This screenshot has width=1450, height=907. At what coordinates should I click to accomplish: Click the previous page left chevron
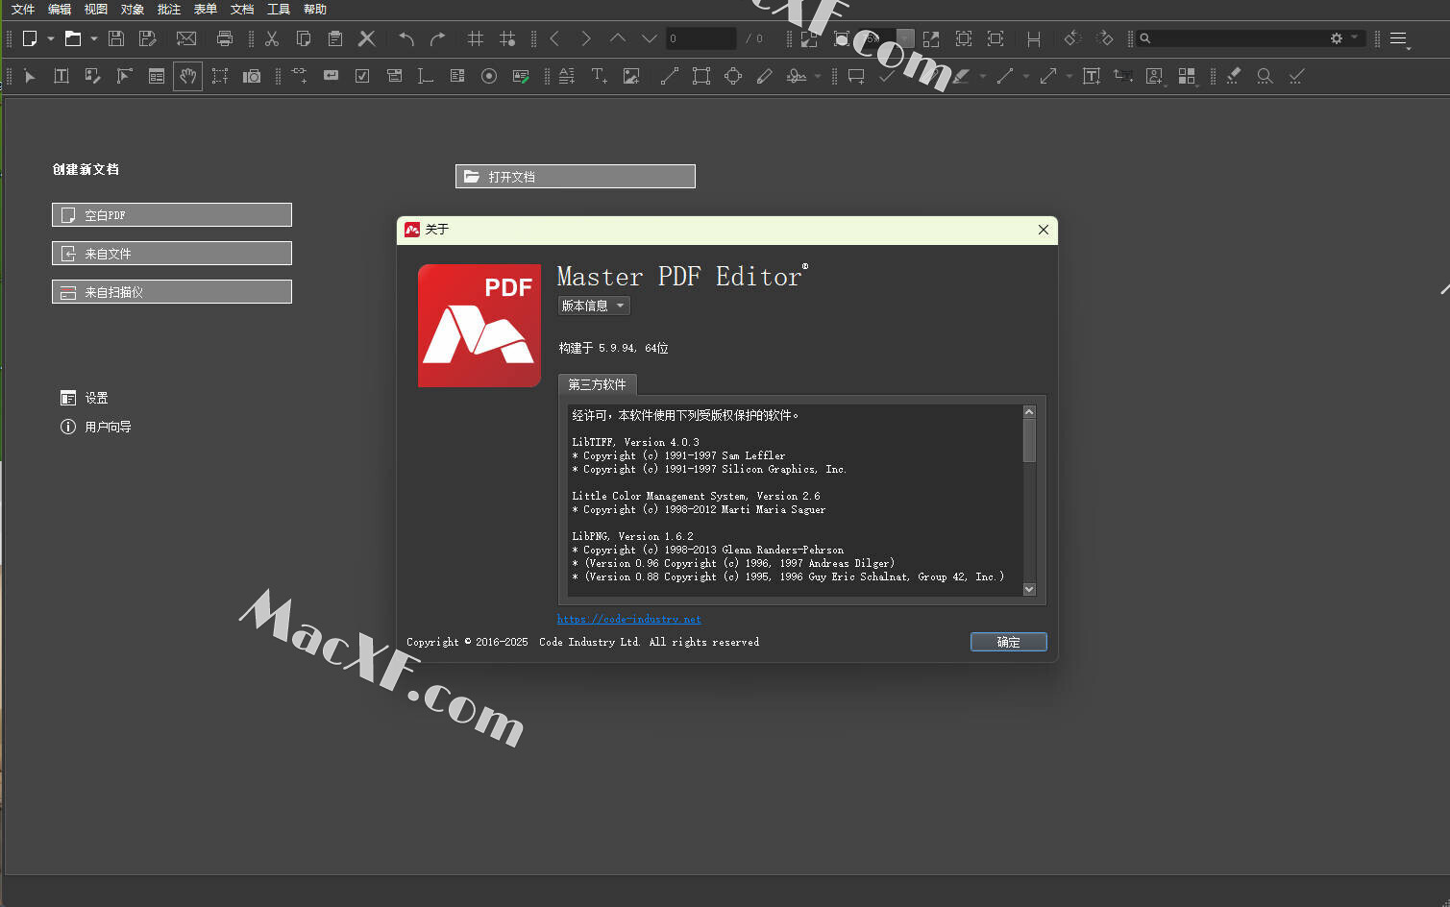point(554,38)
